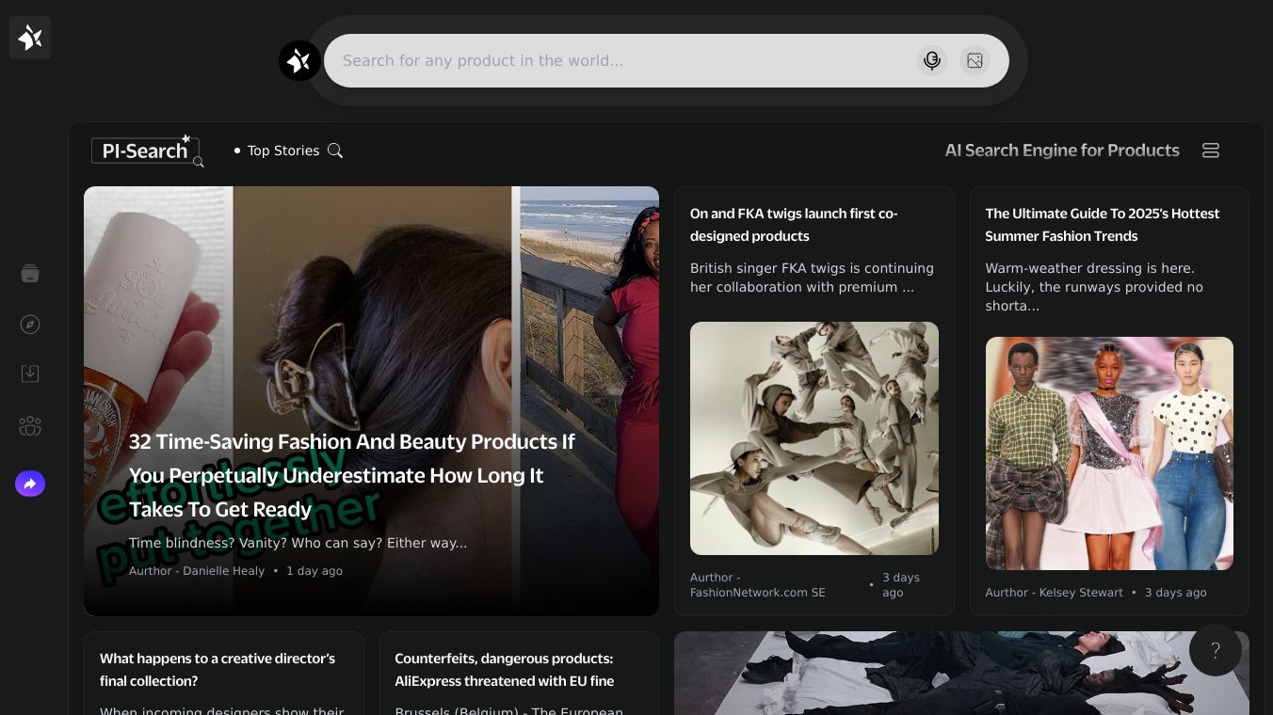Click the voice search microphone icon
Screen dimensions: 1273x715
pyautogui.click(x=931, y=60)
